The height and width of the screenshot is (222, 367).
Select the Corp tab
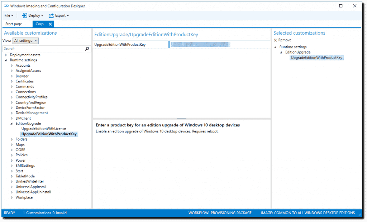click(x=39, y=24)
